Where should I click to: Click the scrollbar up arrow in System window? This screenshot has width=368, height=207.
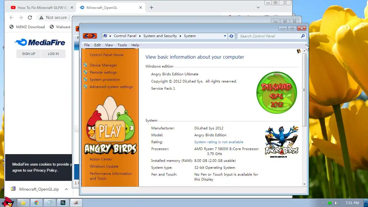304,51
